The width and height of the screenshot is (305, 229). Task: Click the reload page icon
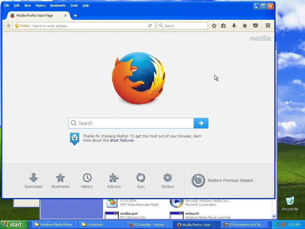[150, 26]
